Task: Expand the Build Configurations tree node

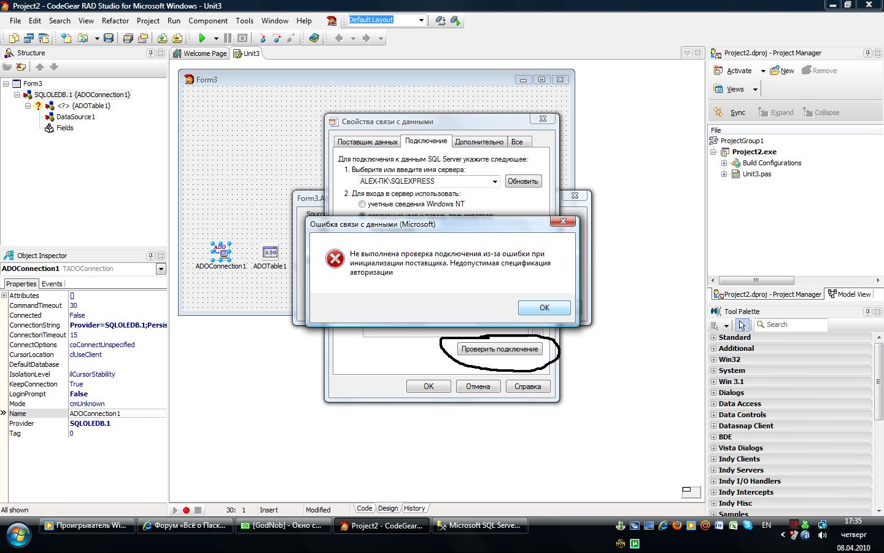Action: 724,163
